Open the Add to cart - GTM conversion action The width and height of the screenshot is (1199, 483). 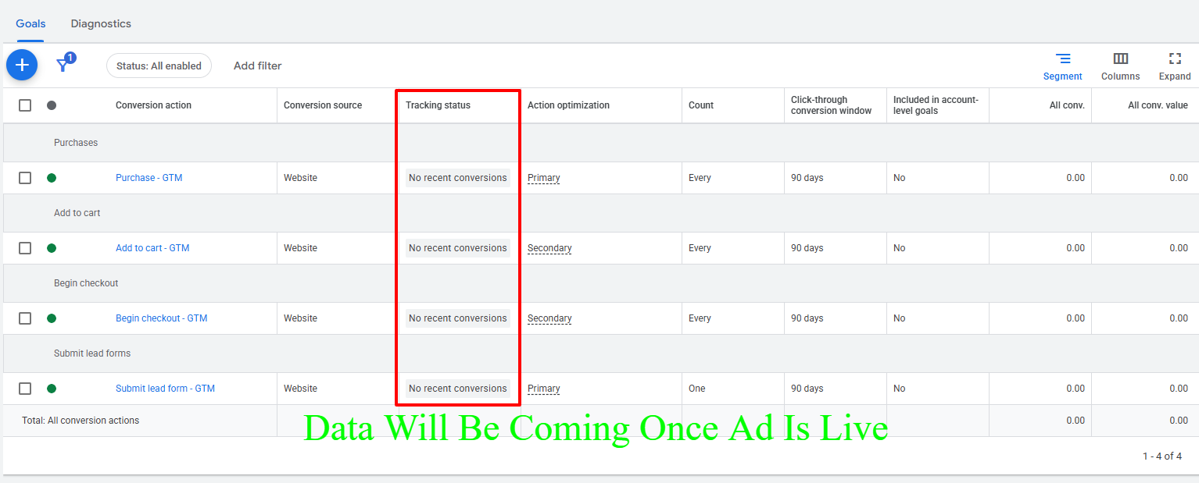tap(152, 248)
